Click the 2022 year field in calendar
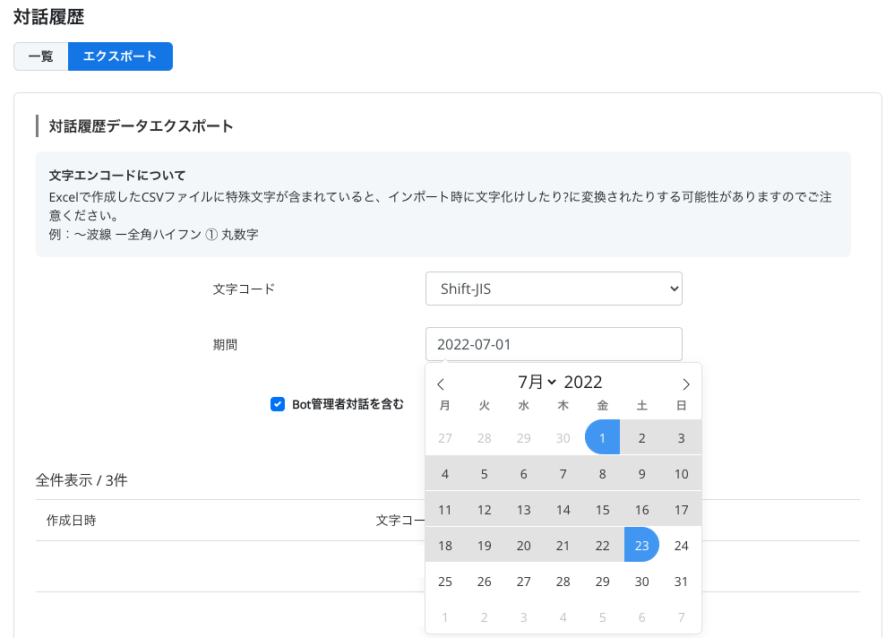Screen dimensions: 894x638 [583, 383]
